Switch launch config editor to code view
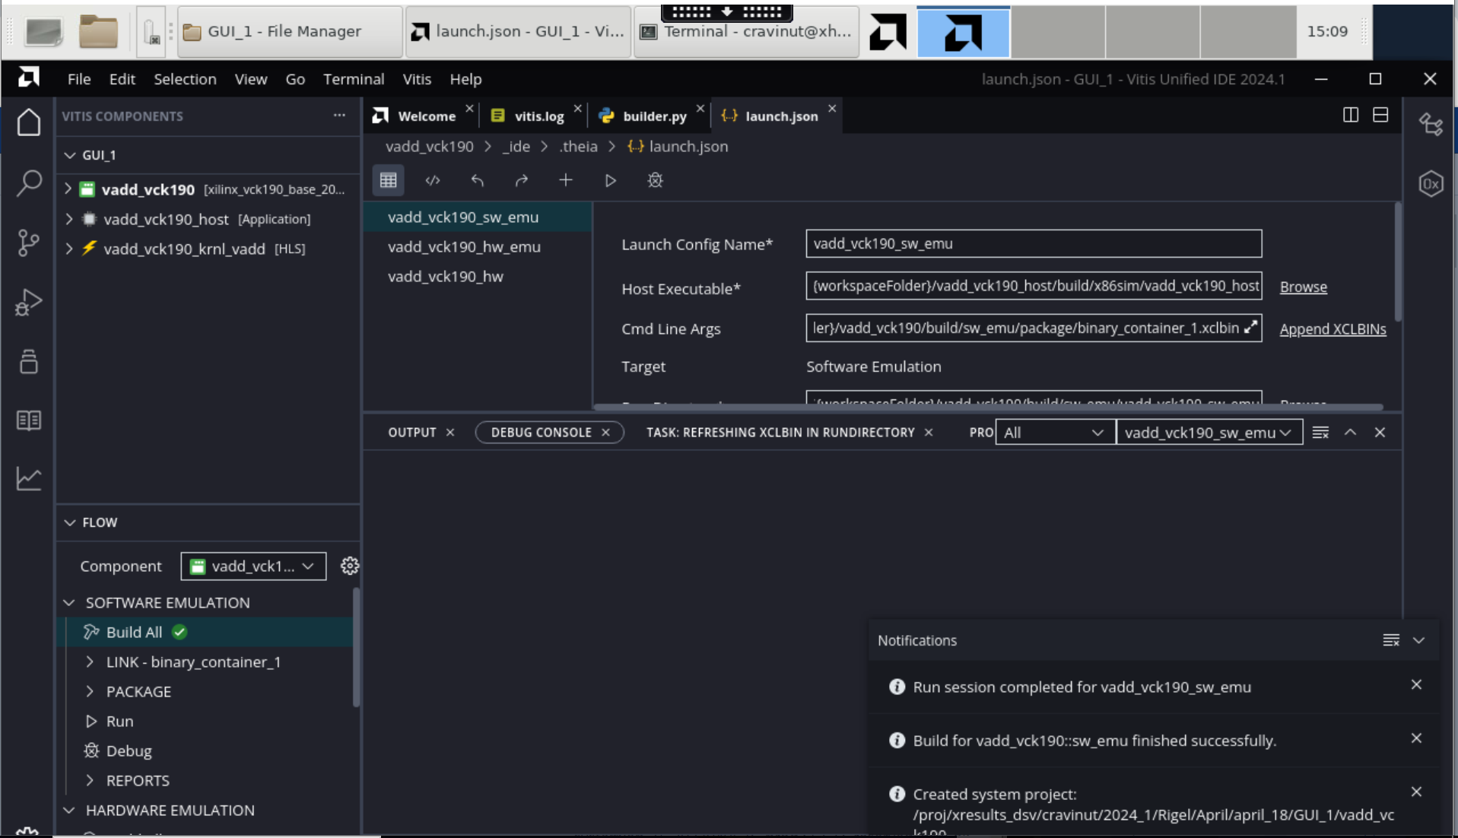 tap(433, 181)
